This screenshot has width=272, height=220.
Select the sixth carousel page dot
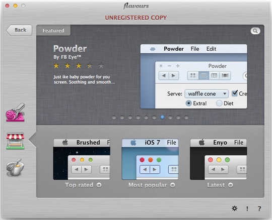pyautogui.click(x=154, y=118)
